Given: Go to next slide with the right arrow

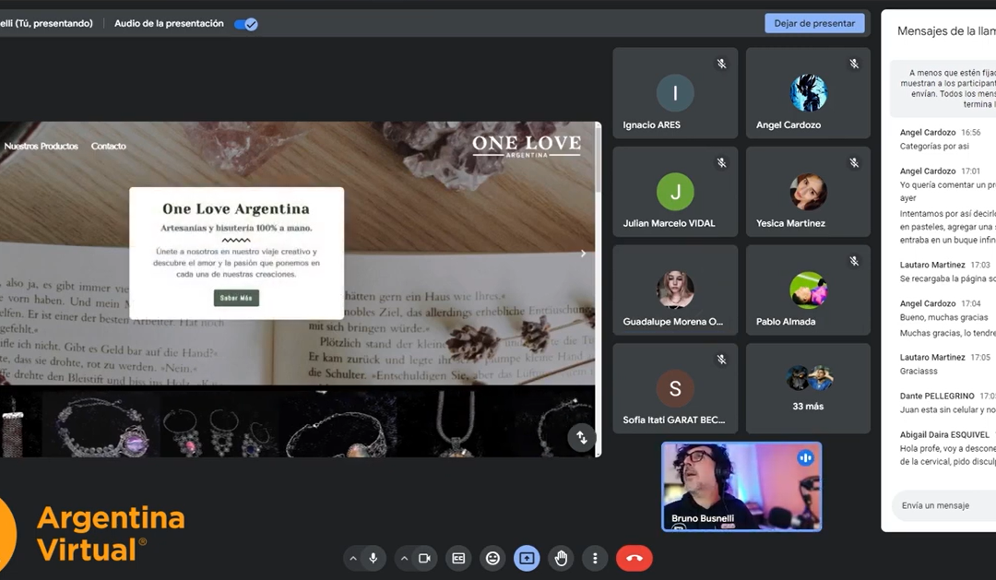Looking at the screenshot, I should point(583,254).
